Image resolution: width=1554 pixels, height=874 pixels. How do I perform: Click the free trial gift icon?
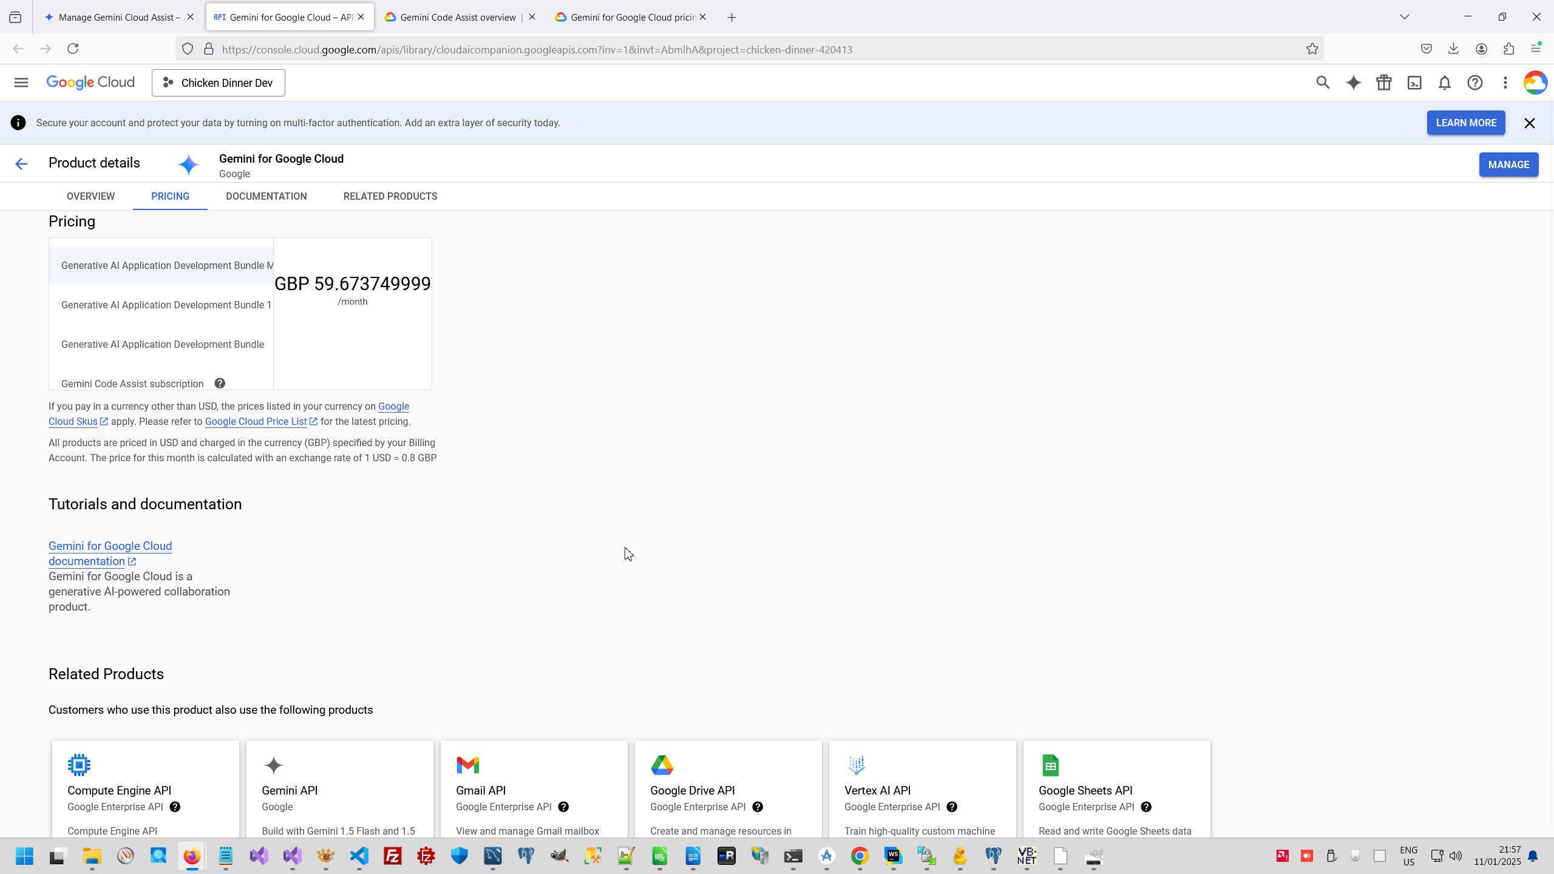point(1384,83)
